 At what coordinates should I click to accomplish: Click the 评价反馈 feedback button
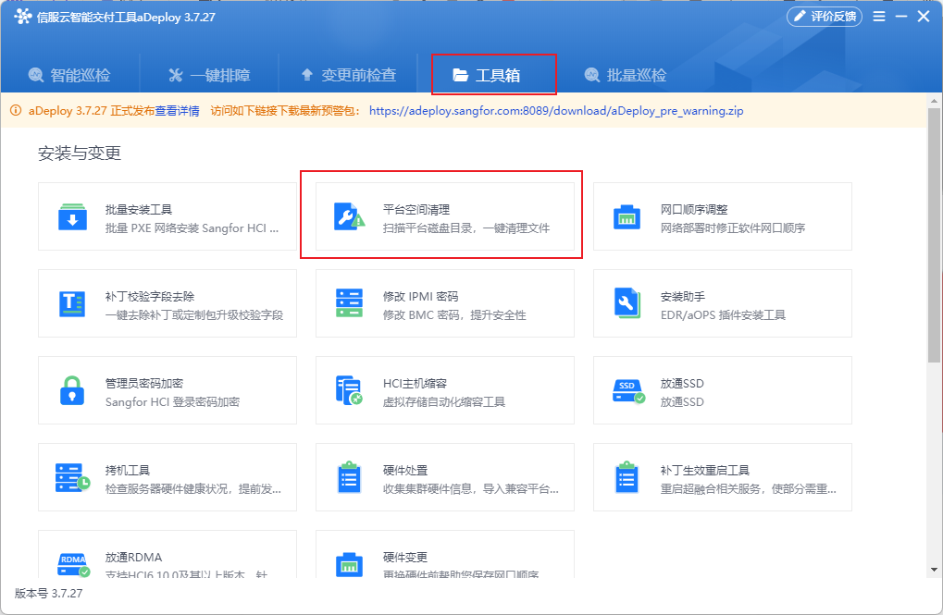[825, 17]
